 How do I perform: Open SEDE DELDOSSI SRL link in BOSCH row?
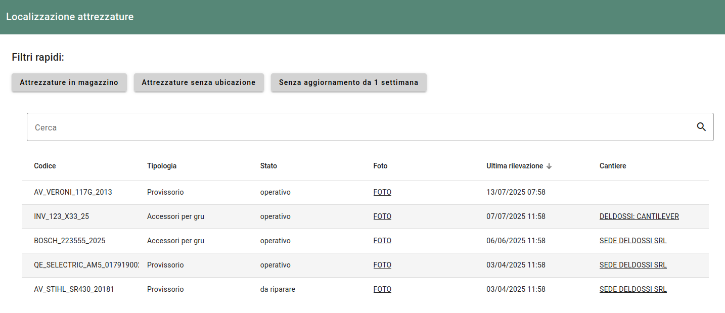[633, 241]
